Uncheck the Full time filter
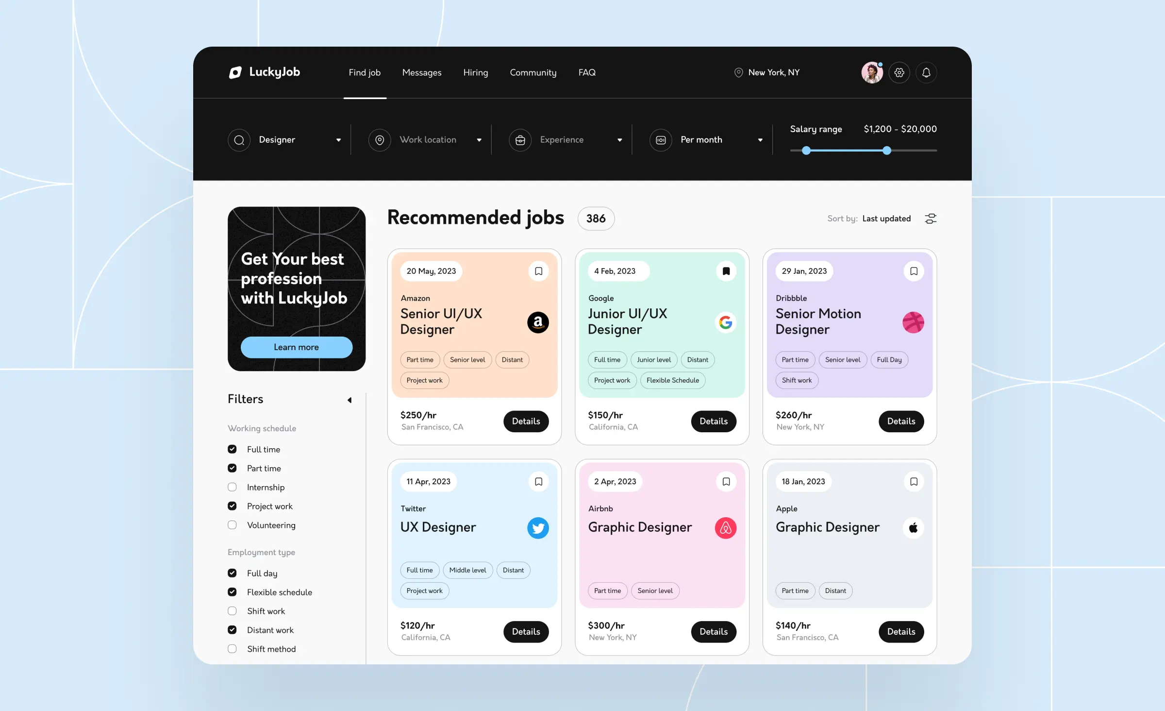Image resolution: width=1165 pixels, height=711 pixels. coord(232,449)
